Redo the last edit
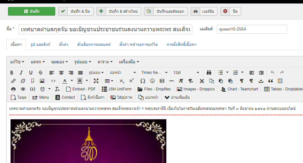This screenshot has width=303, height=163. click(x=282, y=73)
